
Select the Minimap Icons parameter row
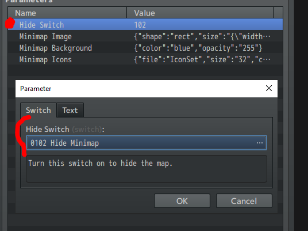145,59
